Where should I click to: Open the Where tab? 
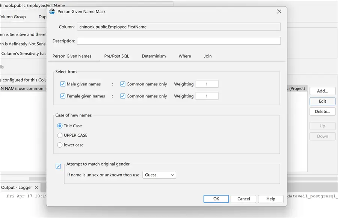click(x=185, y=56)
